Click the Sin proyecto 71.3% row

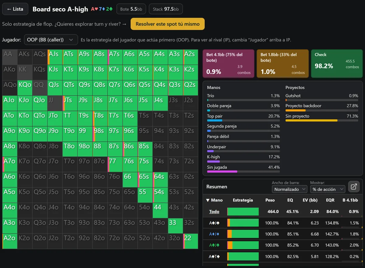pos(322,118)
